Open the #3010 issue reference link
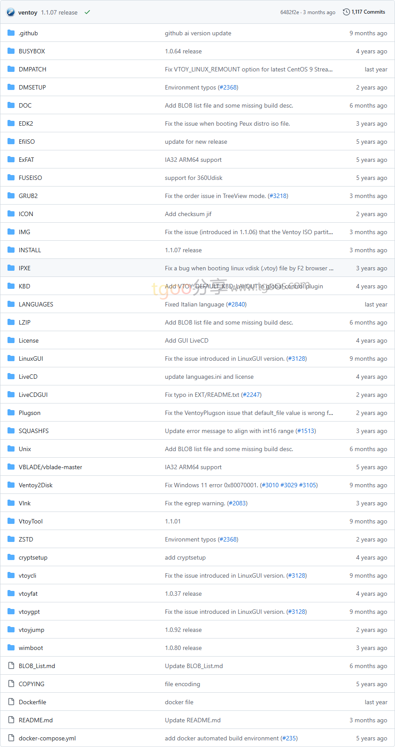Viewport: 395px width, 747px height. [270, 485]
